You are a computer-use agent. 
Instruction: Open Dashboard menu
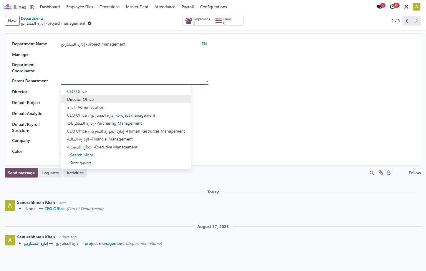point(50,7)
